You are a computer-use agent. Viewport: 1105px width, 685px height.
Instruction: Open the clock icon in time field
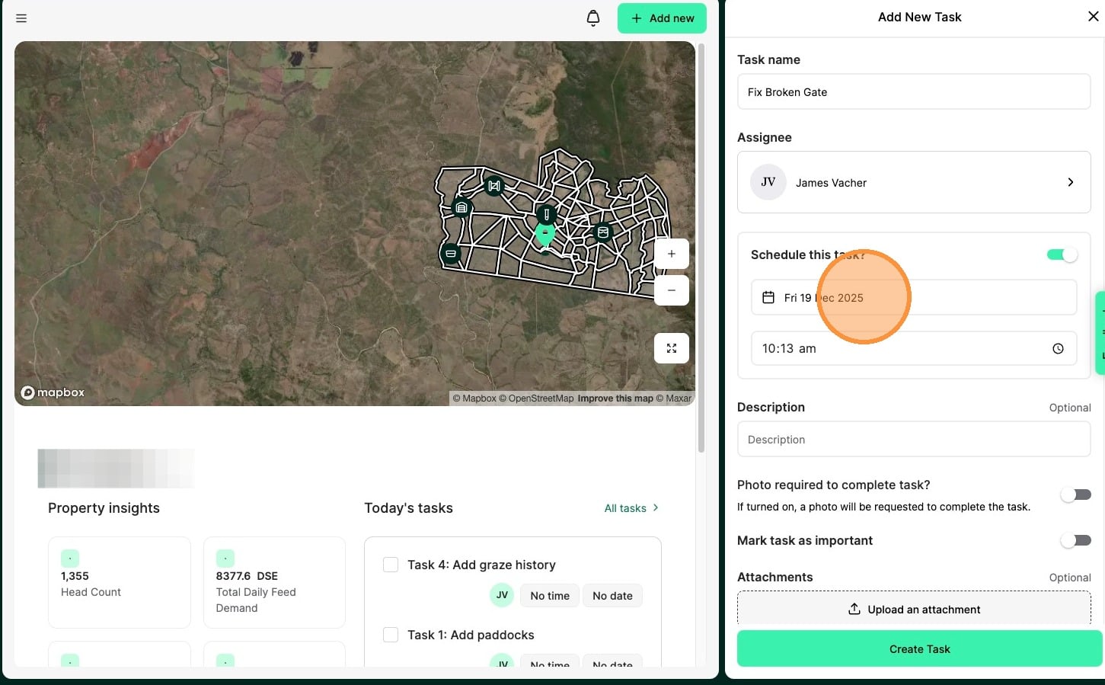(x=1058, y=348)
